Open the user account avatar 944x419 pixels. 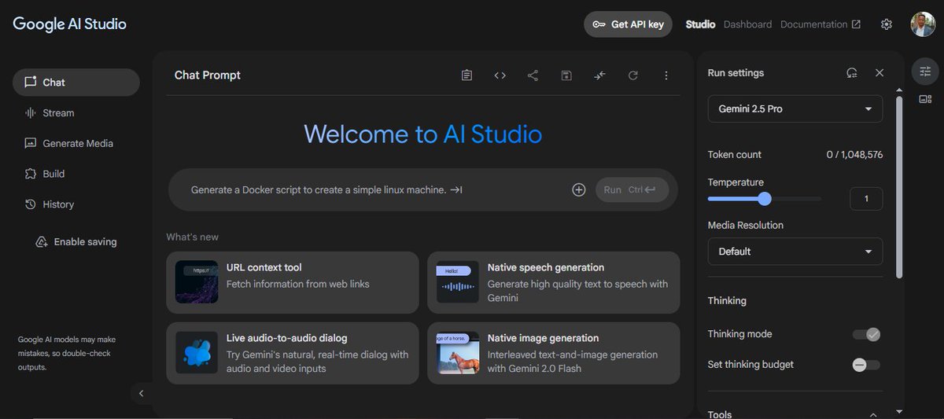coord(923,24)
